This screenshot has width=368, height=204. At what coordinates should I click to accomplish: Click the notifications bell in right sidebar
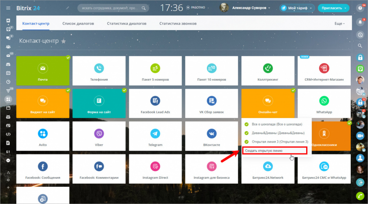[360, 22]
